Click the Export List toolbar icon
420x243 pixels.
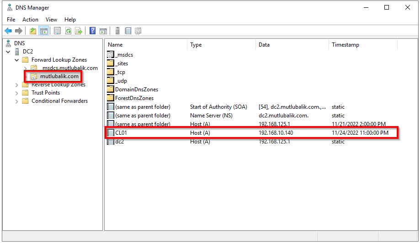[x=79, y=31]
